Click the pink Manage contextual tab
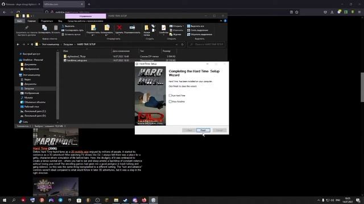This screenshot has width=364, height=204. 86,16
